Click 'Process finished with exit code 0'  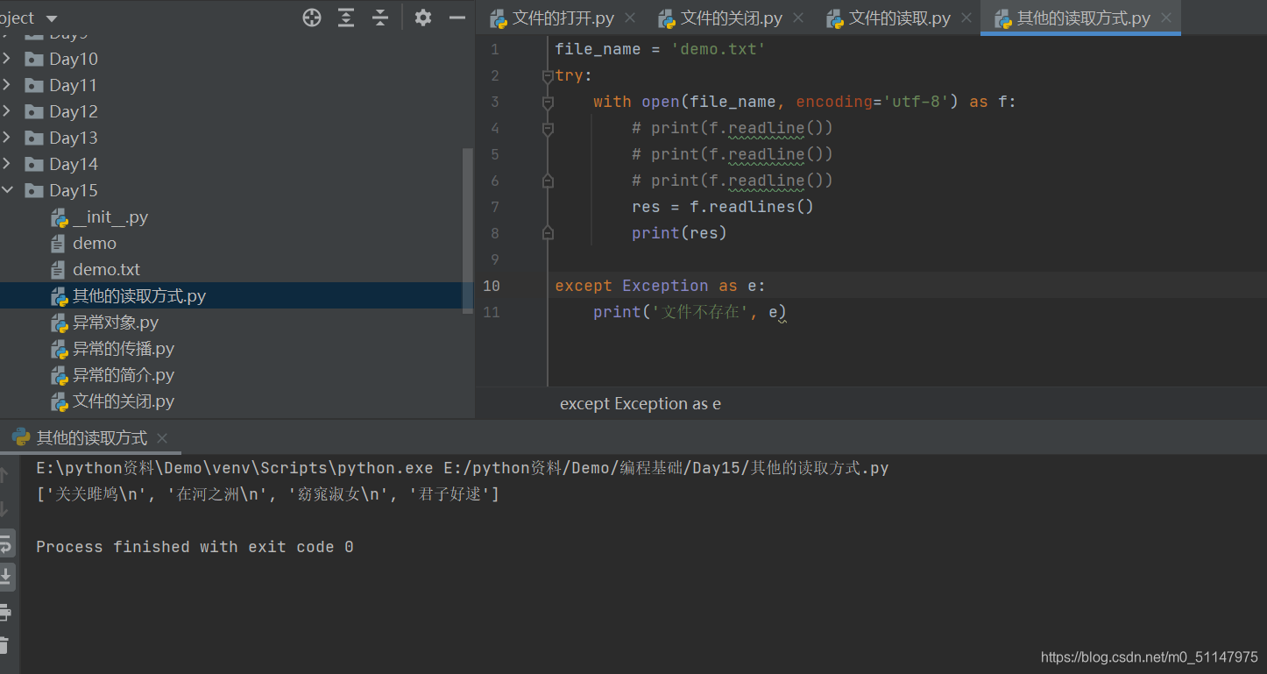tap(195, 547)
